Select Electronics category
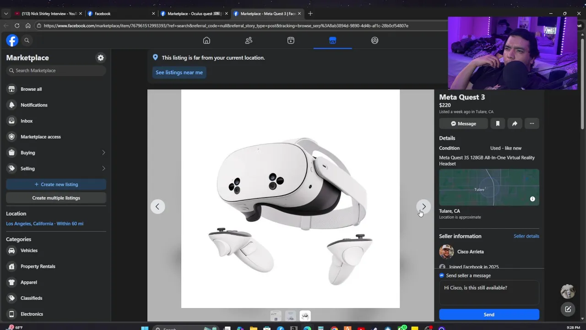This screenshot has height=330, width=586. pyautogui.click(x=56, y=314)
